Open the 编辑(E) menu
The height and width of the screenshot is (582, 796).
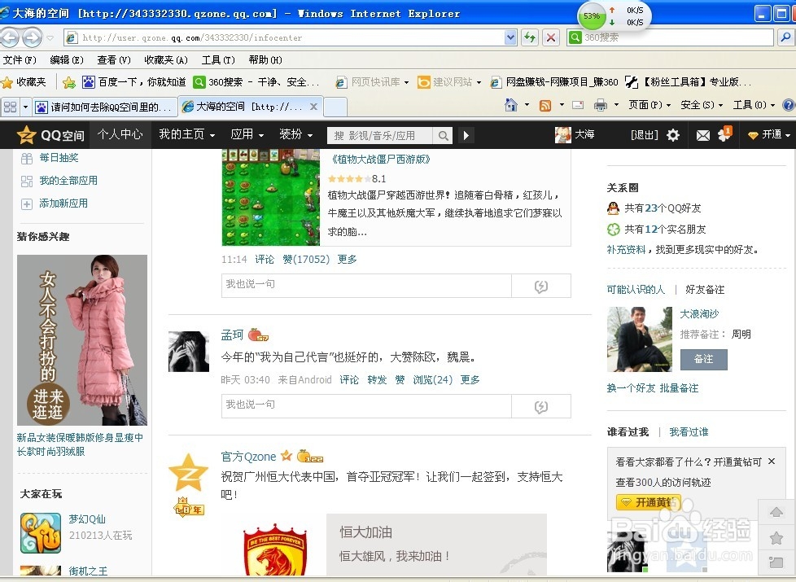click(67, 60)
